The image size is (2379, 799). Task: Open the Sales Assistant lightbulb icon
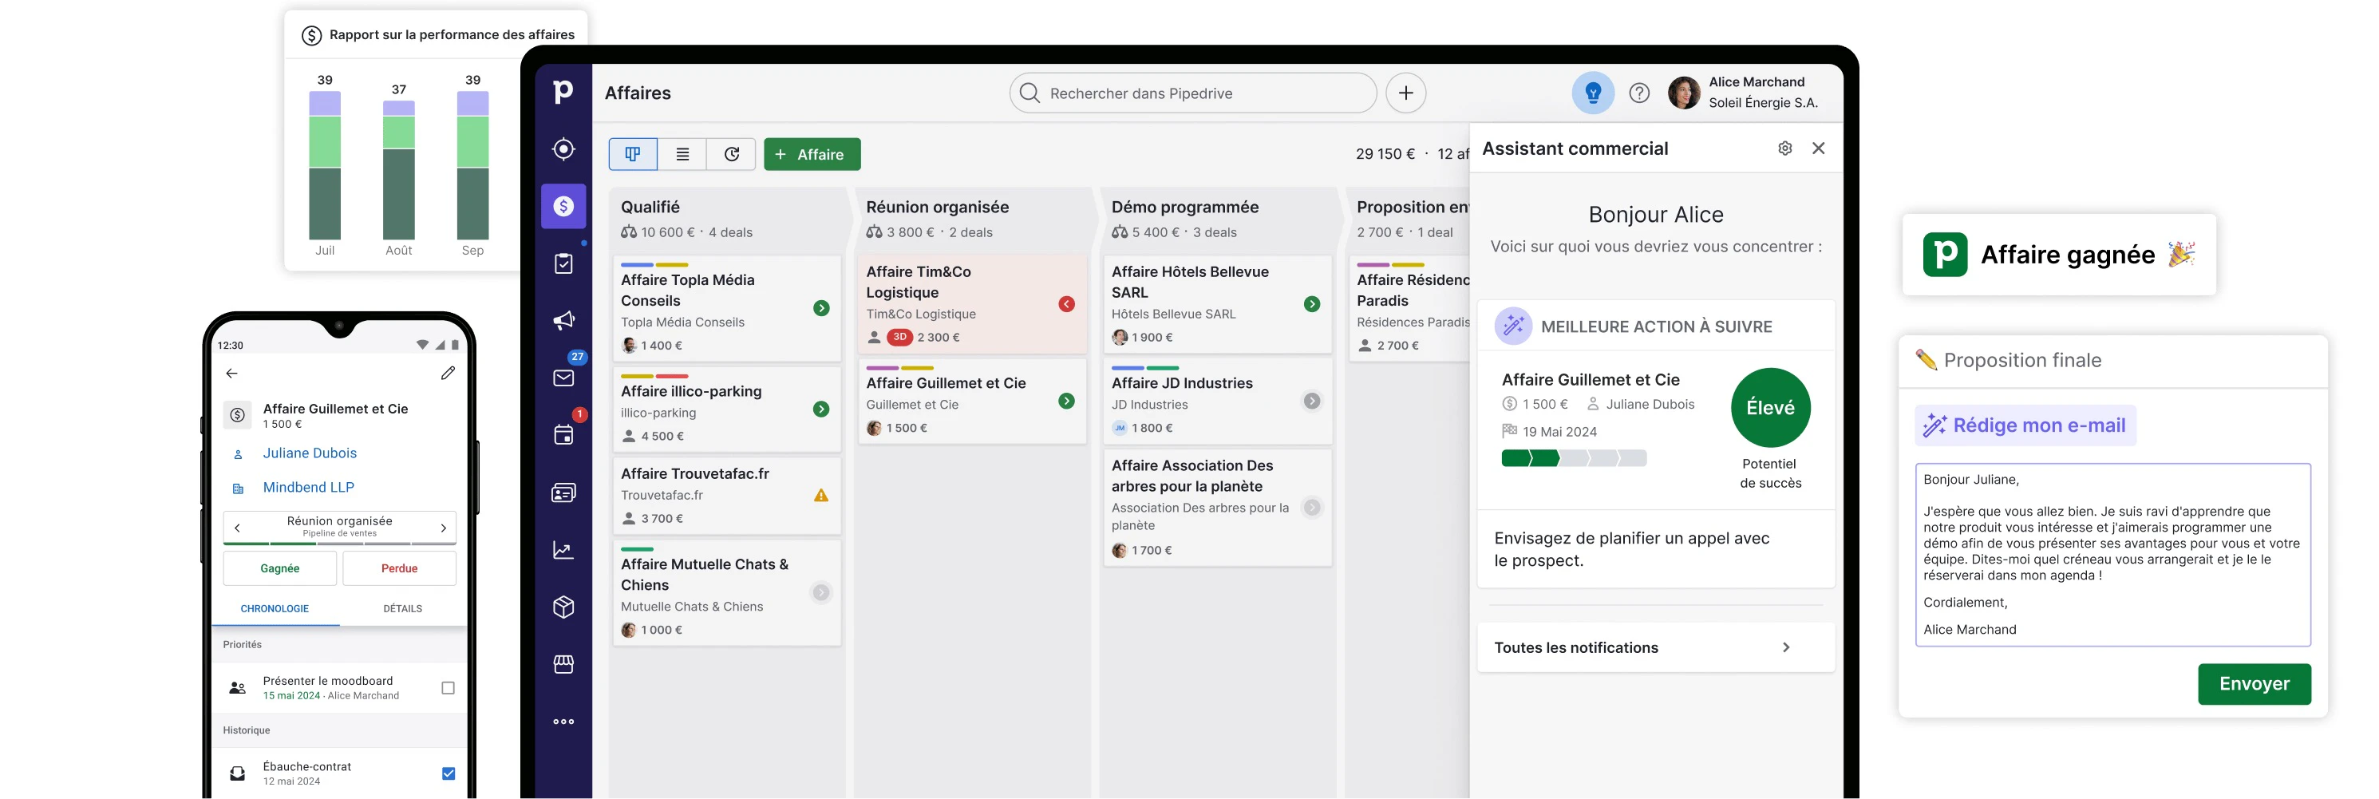1593,93
